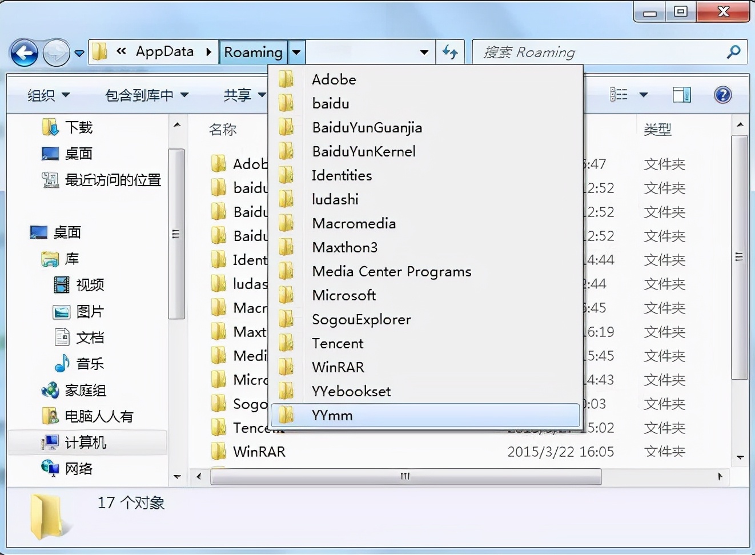Click the Refresh button beside address bar
Screen dimensions: 755x555
coord(450,52)
